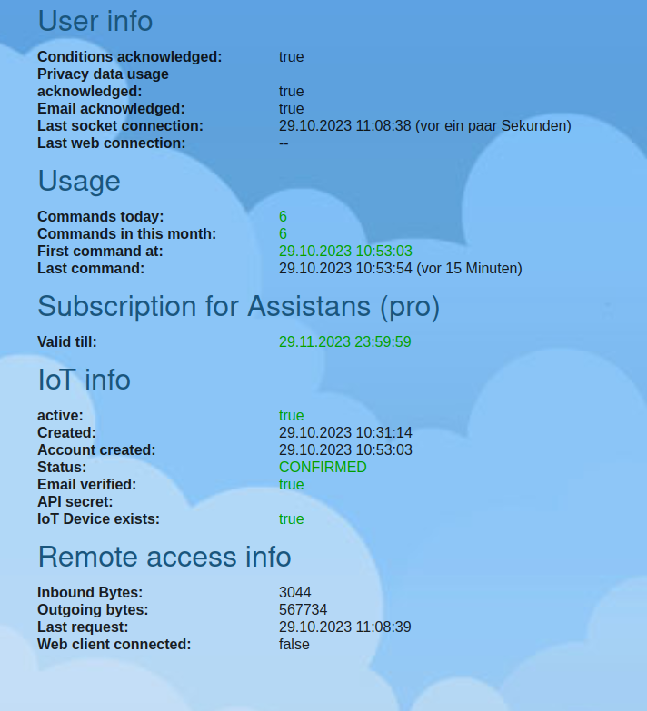Select first command time 29.10.2023 10:53:03 in Usage
The image size is (647, 711).
[x=345, y=252]
